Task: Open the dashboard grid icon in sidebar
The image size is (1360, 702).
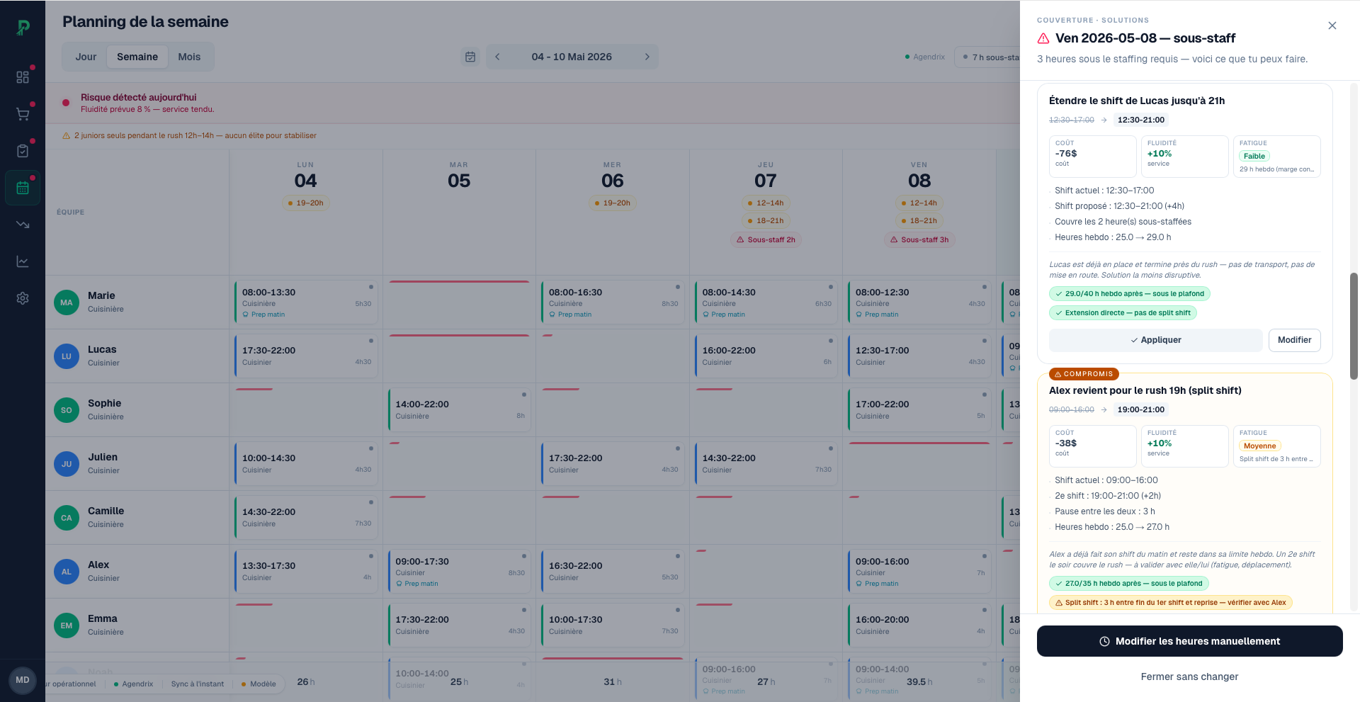Action: [23, 77]
